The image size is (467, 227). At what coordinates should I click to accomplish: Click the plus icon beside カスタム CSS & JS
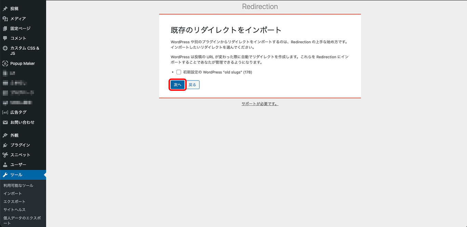[x=5, y=48]
